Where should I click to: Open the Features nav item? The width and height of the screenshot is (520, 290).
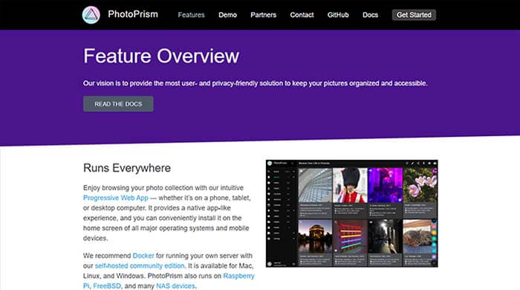192,15
